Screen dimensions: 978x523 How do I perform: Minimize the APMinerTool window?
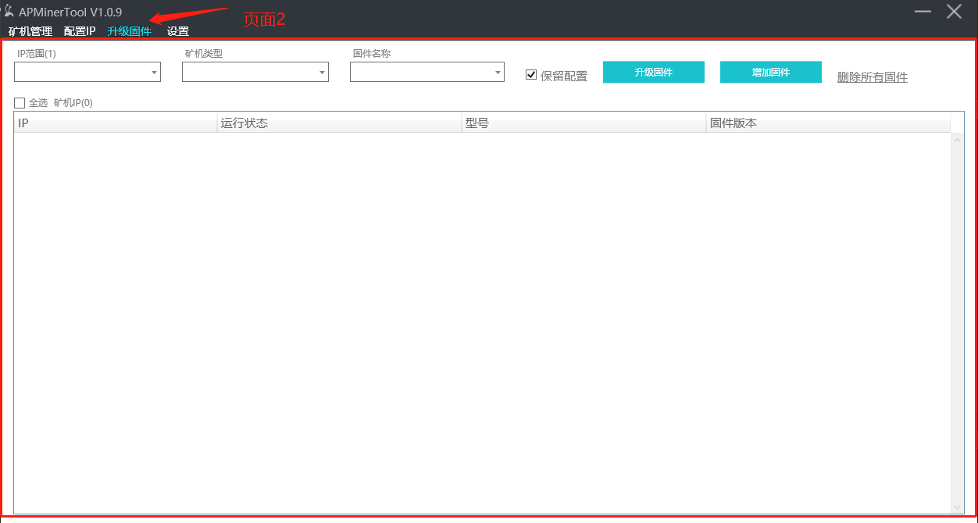(x=923, y=11)
